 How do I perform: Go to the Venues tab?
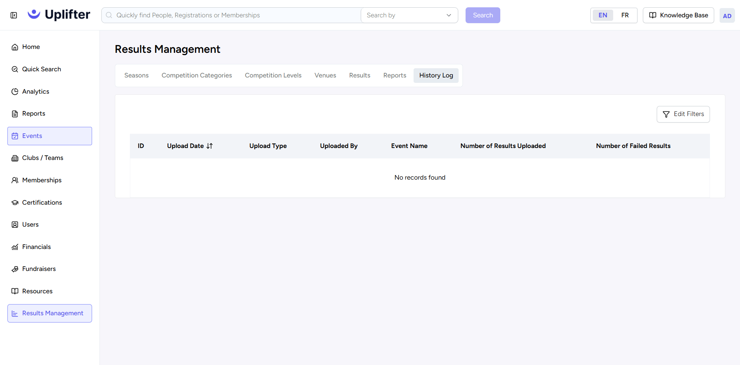325,76
